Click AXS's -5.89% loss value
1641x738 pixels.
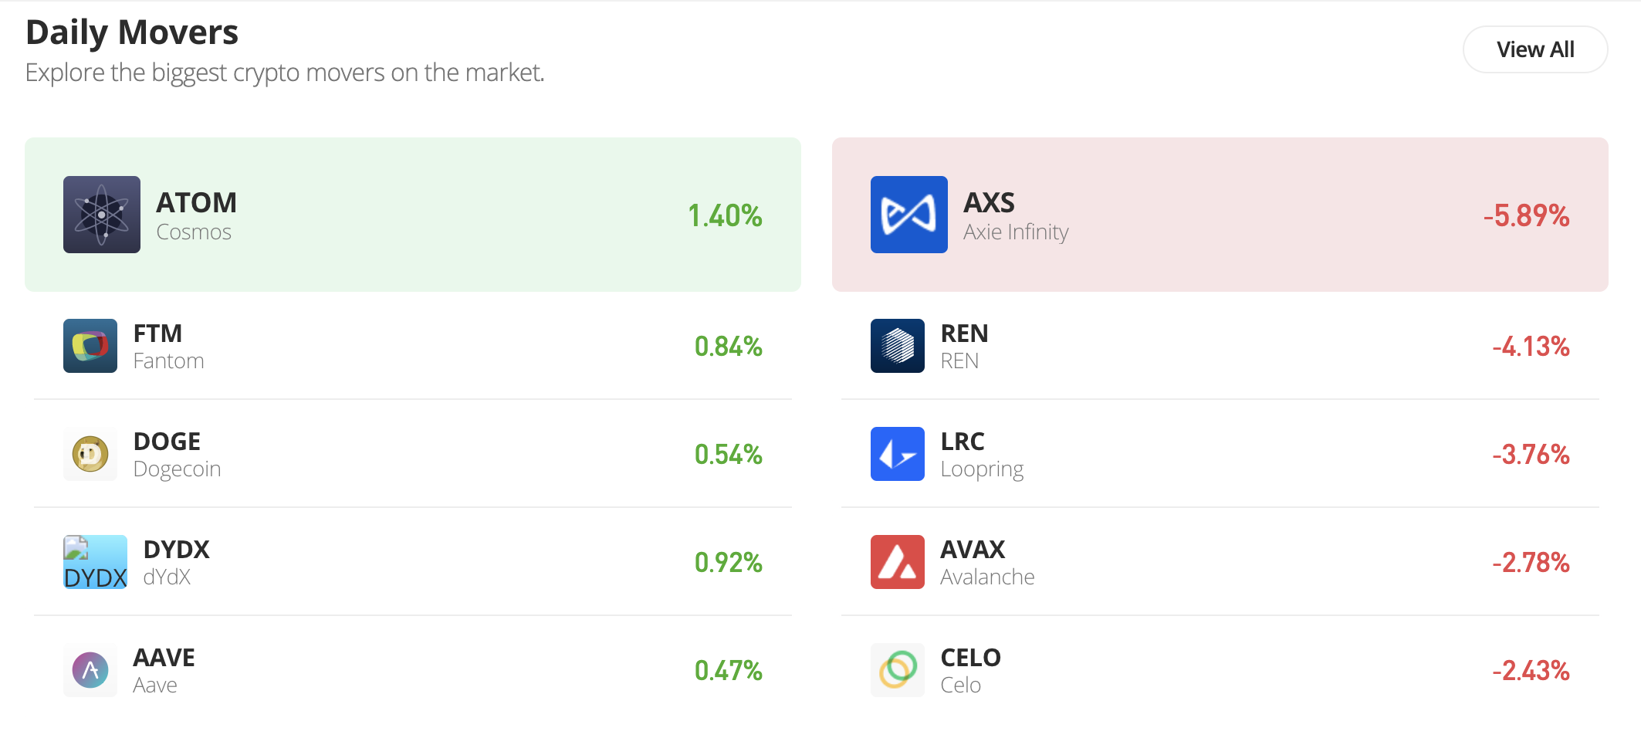pos(1526,215)
